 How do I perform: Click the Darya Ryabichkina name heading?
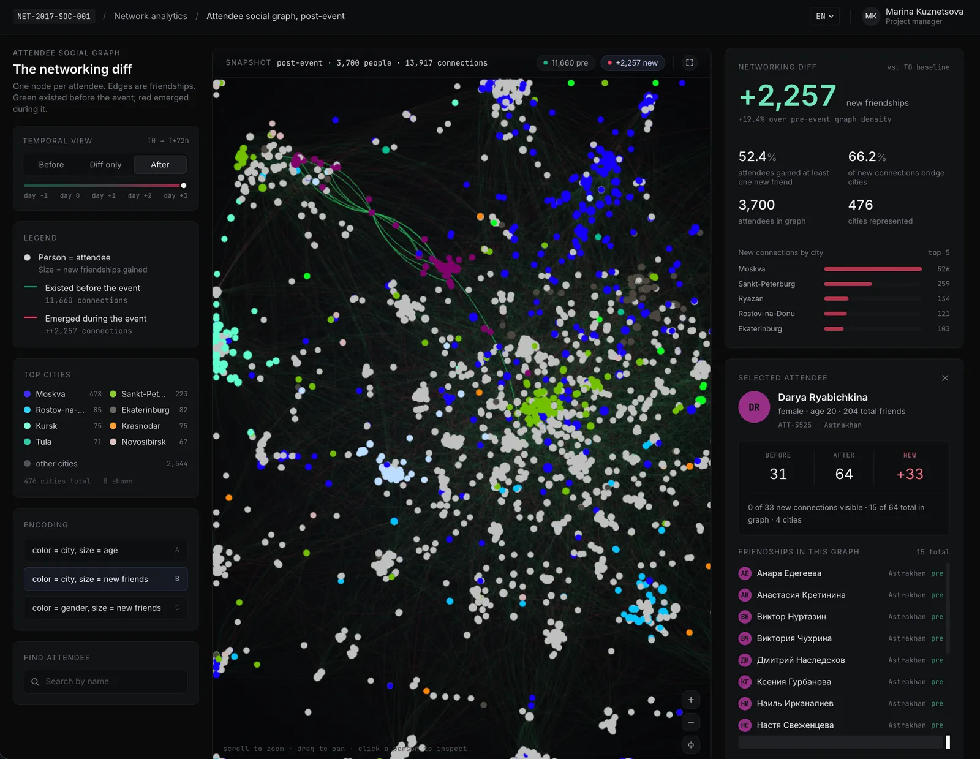point(823,398)
